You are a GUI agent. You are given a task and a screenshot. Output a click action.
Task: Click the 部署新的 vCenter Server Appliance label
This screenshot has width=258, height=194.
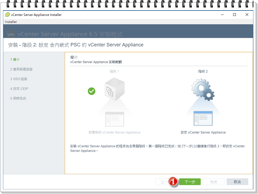[x=115, y=132]
